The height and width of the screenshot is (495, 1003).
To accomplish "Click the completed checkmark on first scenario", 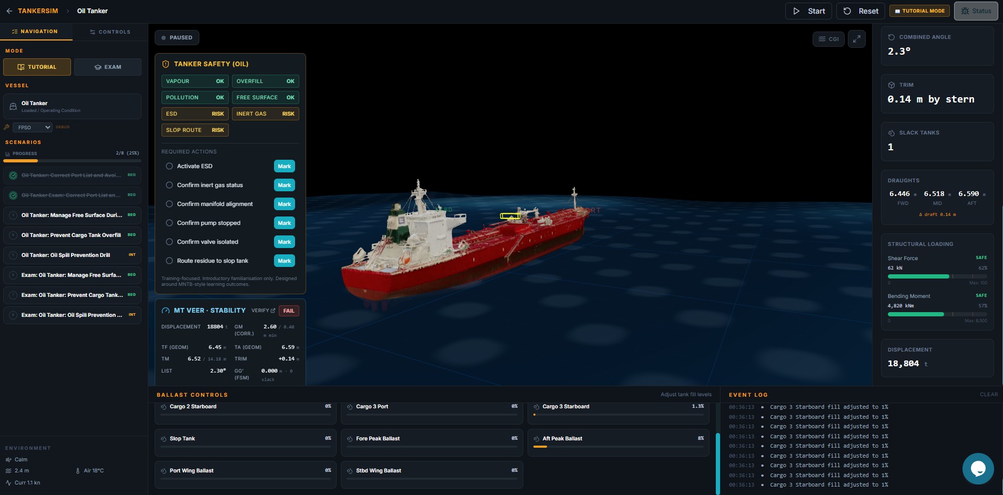I will (13, 176).
